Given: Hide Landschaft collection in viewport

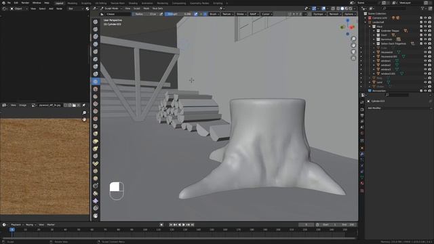Looking at the screenshot, I should [425, 22].
